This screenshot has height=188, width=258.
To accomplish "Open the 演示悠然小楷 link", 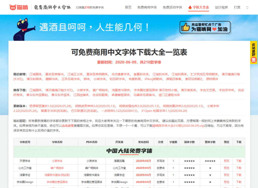I will point(168,90).
